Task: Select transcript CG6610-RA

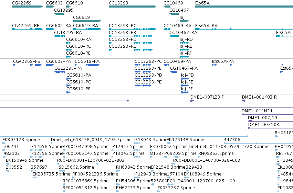Action: (69, 43)
